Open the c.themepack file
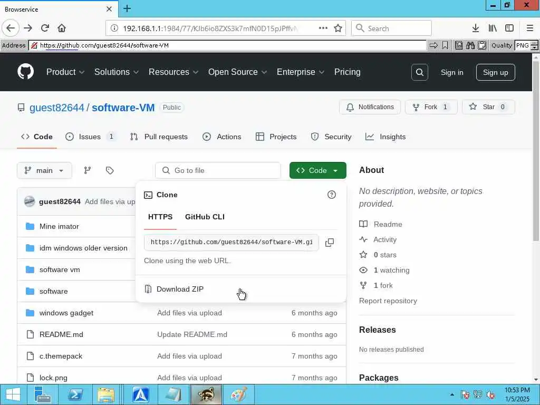This screenshot has width=540, height=405. (x=61, y=356)
